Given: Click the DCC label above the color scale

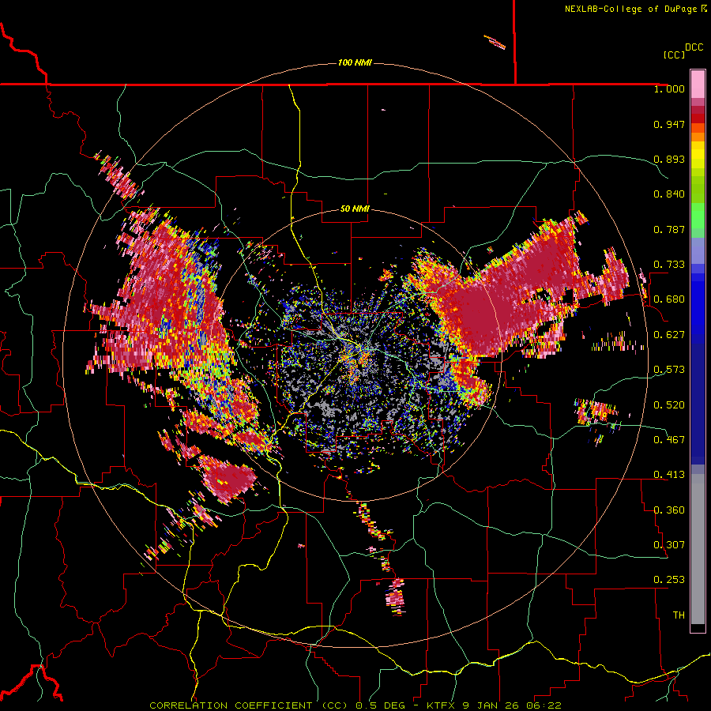Looking at the screenshot, I should (x=694, y=47).
